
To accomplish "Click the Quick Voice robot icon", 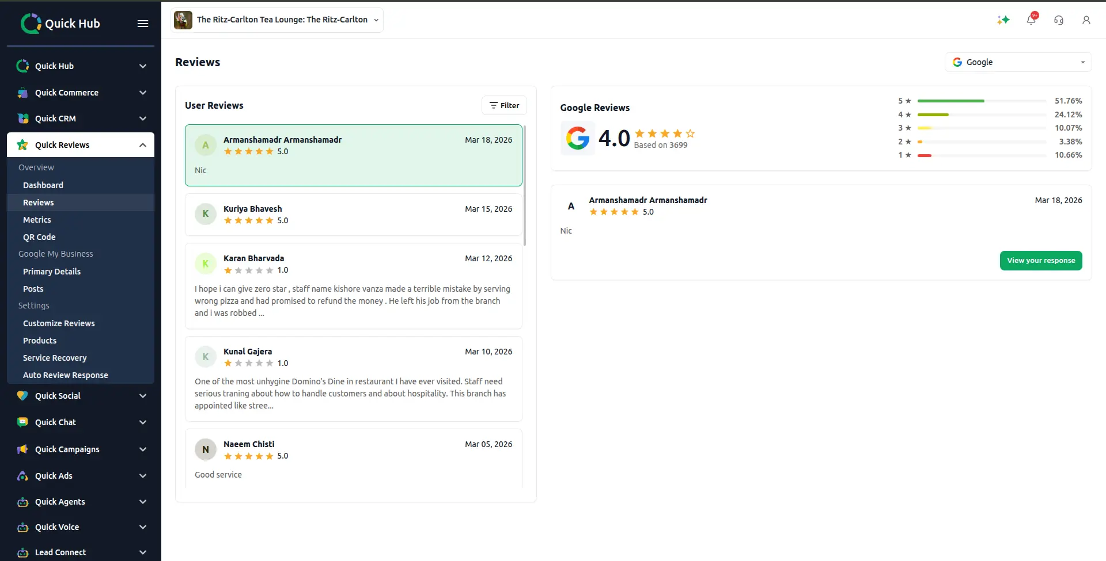I will pos(22,527).
